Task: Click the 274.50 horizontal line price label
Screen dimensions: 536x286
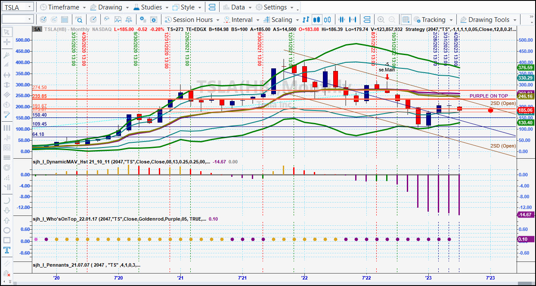Action: tap(39, 87)
